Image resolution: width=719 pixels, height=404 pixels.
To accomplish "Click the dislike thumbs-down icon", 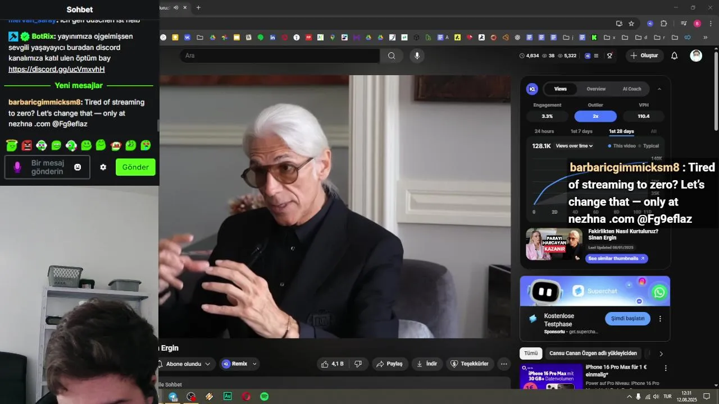I will click(x=358, y=364).
